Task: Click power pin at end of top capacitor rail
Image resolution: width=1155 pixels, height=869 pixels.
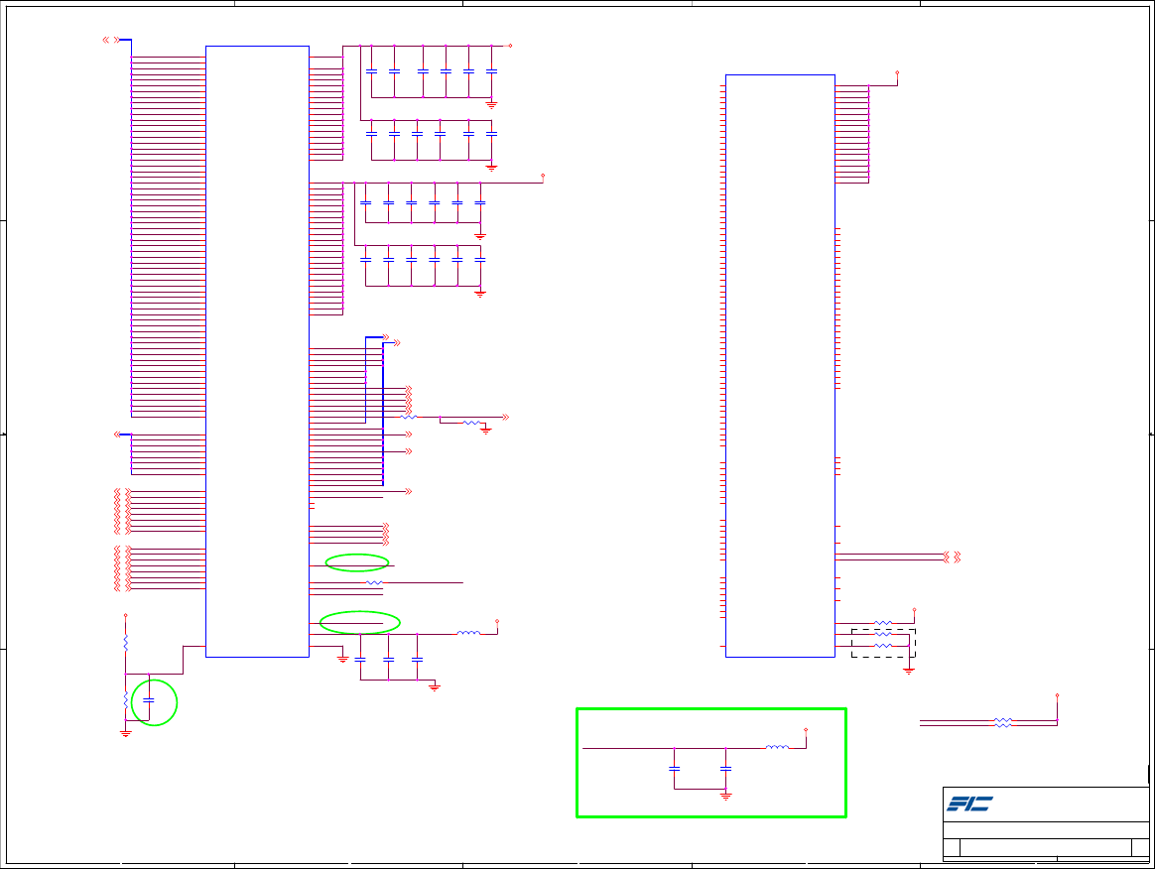Action: coord(510,46)
